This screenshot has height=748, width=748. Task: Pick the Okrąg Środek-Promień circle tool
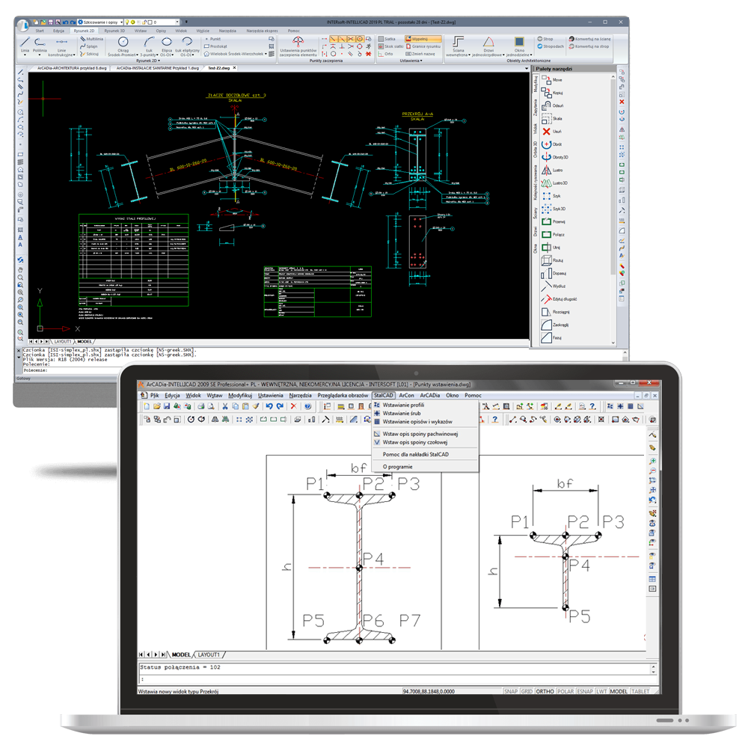click(x=123, y=46)
